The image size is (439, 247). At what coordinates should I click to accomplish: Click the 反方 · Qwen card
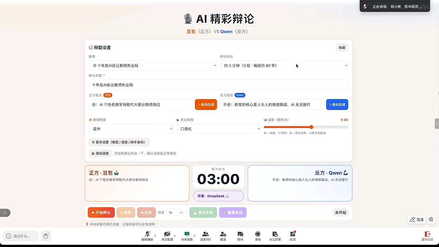click(x=300, y=183)
